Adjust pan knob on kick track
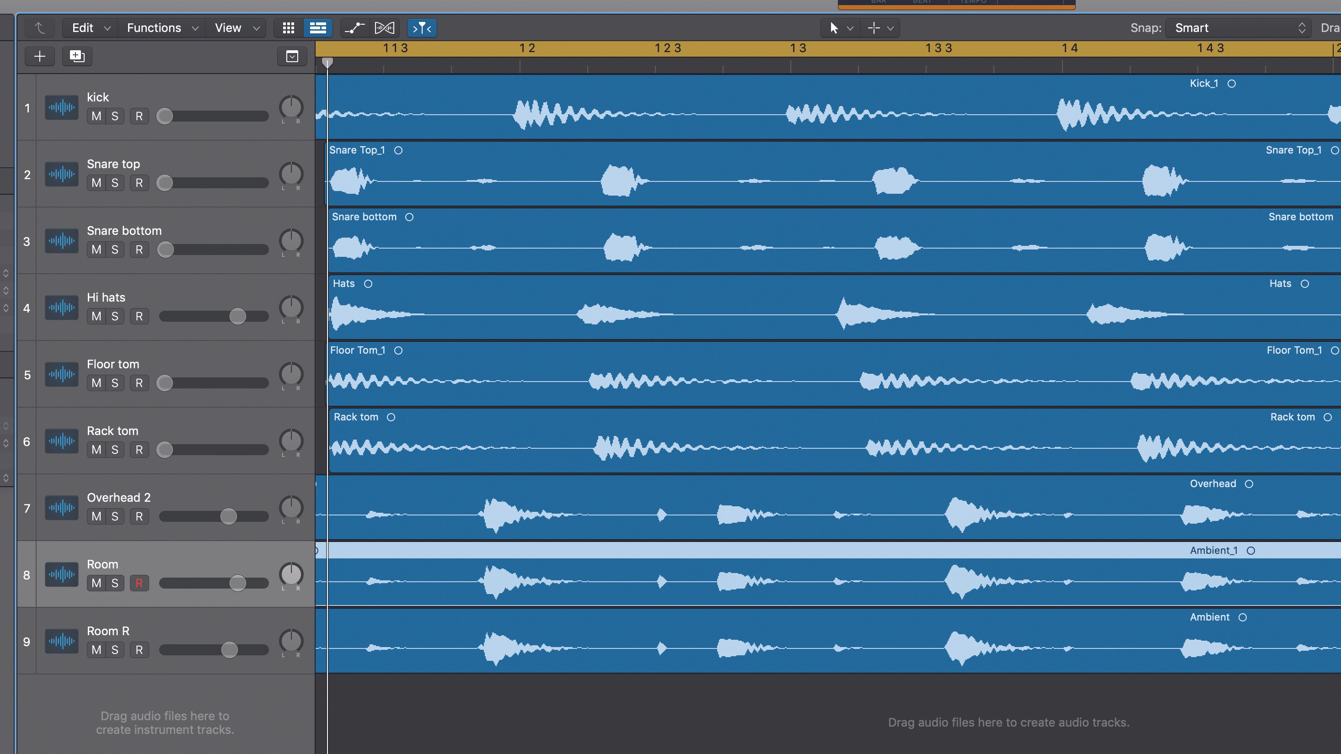This screenshot has height=754, width=1341. [291, 107]
